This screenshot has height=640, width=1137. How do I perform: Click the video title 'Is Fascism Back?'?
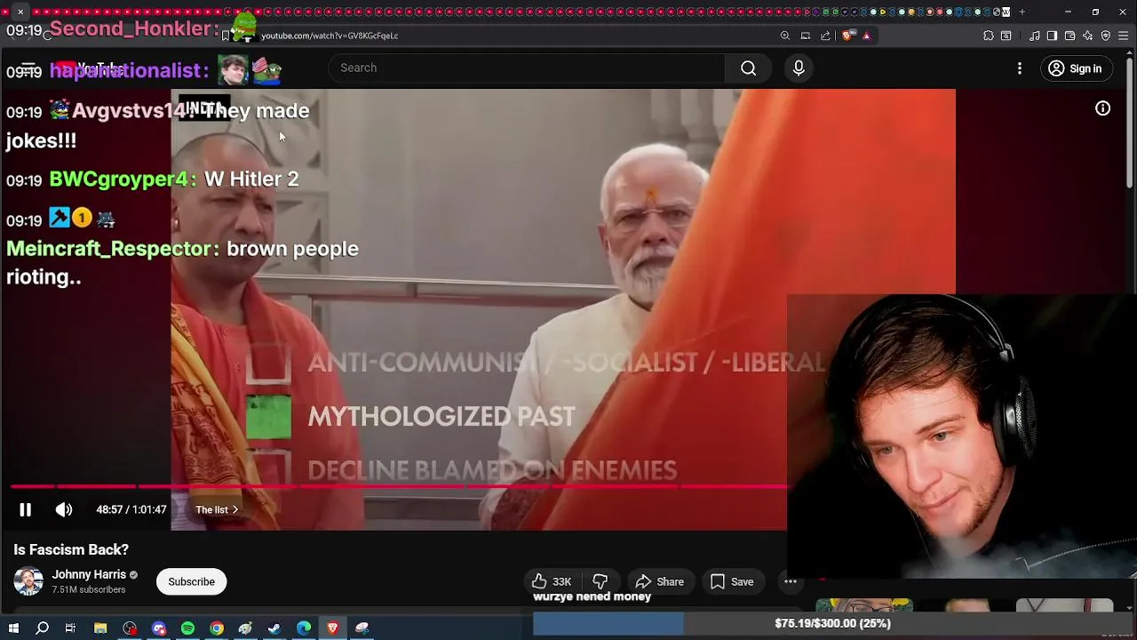[x=71, y=549]
